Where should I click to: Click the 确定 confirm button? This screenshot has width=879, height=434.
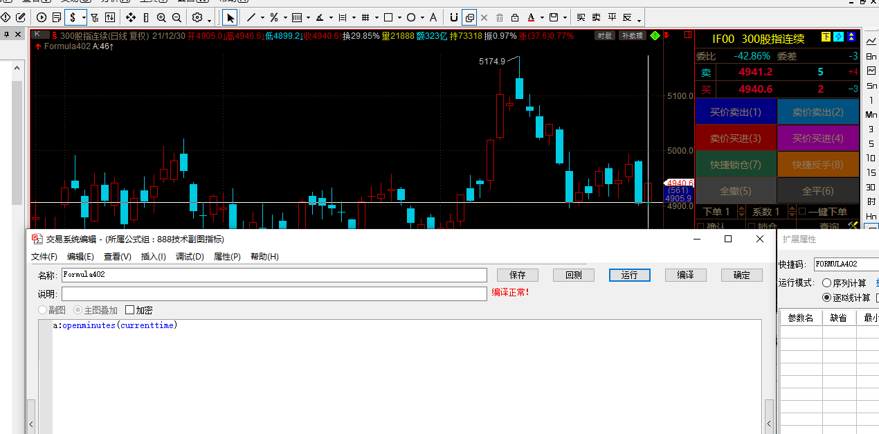coord(742,275)
